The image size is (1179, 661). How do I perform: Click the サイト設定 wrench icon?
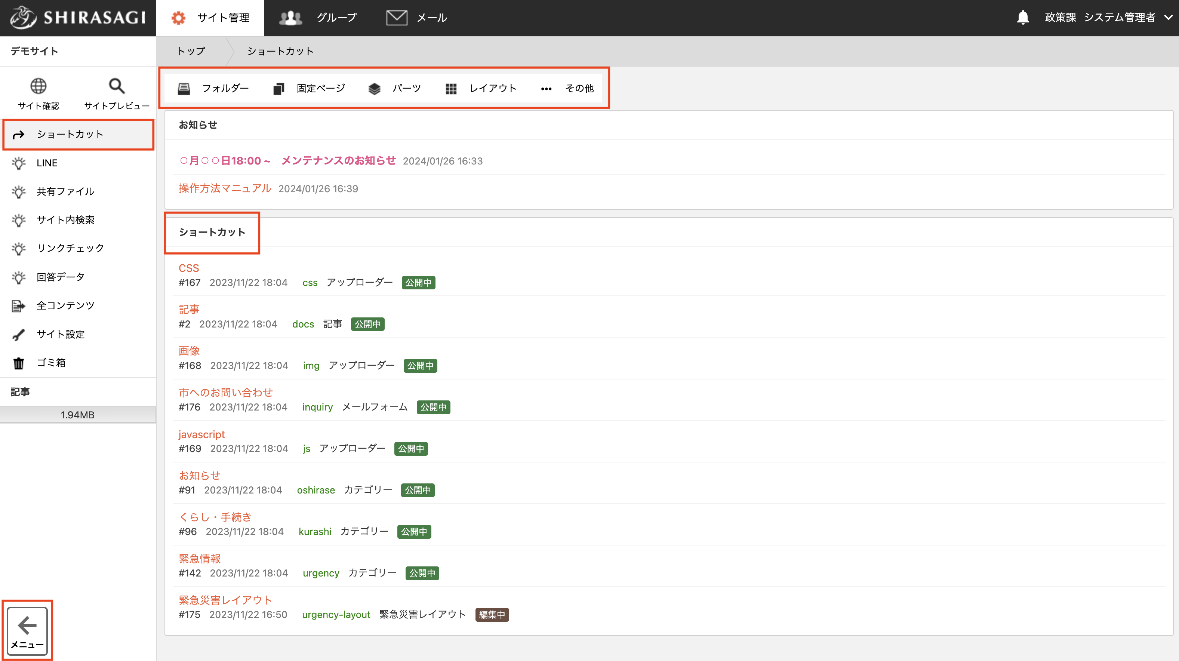click(x=18, y=335)
